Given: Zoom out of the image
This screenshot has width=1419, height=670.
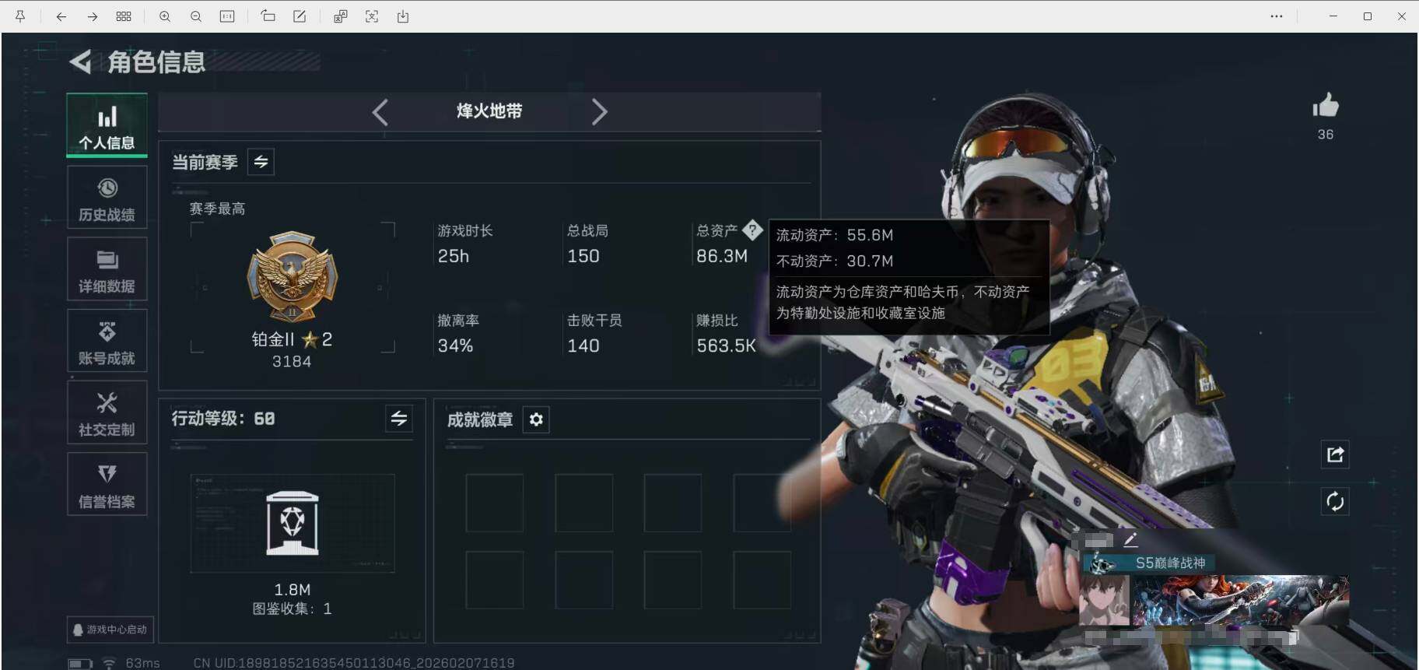Looking at the screenshot, I should click(196, 16).
